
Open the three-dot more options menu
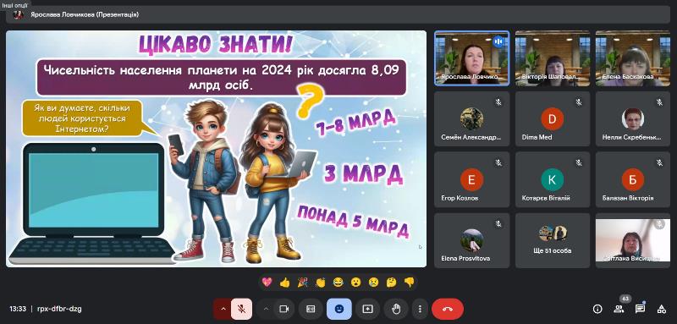coord(420,309)
